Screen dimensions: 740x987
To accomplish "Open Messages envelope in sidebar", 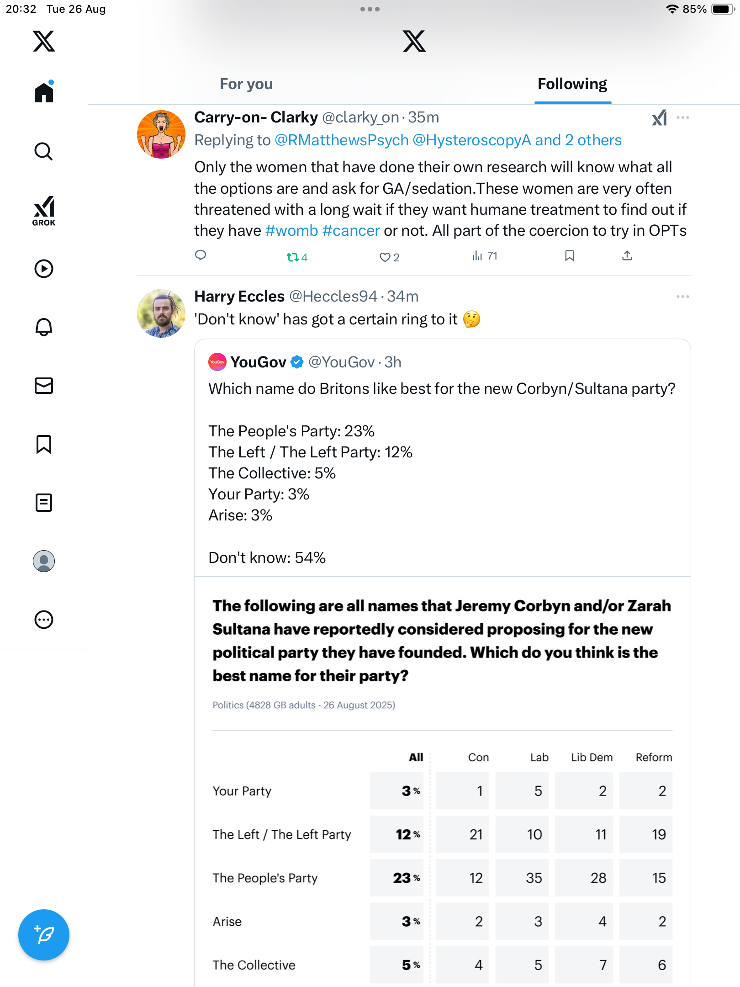I will [x=44, y=386].
